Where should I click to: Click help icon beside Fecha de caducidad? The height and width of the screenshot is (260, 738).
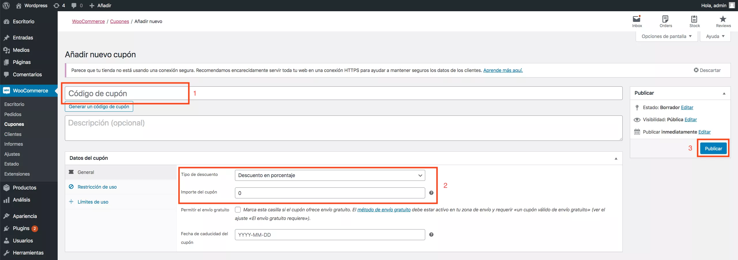[x=431, y=235]
